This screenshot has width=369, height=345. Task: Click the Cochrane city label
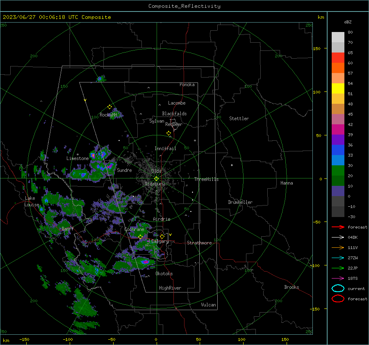(134, 229)
